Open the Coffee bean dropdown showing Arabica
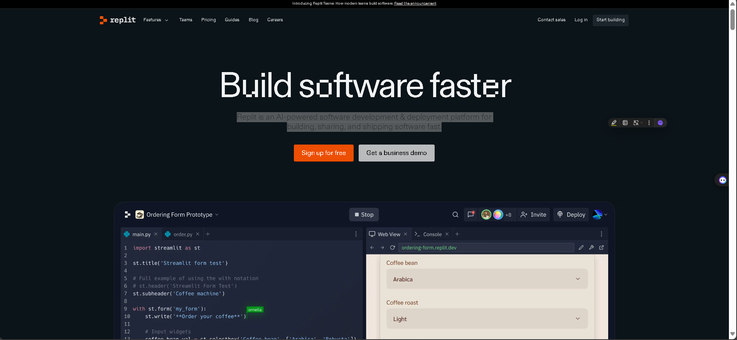The width and height of the screenshot is (737, 340). click(x=487, y=279)
